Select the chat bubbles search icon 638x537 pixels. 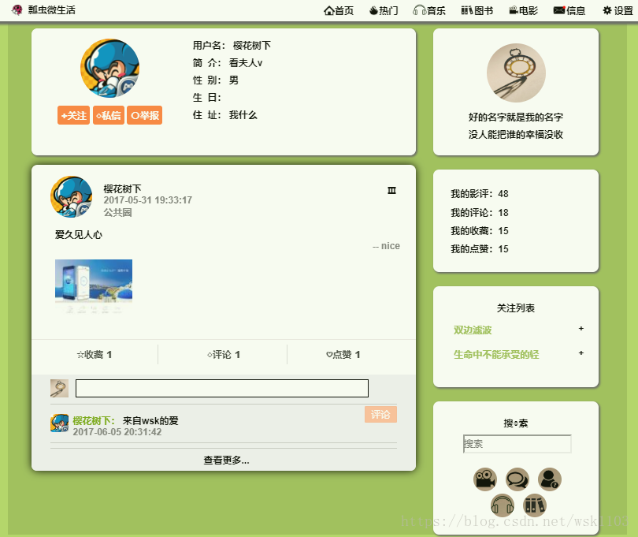click(517, 479)
